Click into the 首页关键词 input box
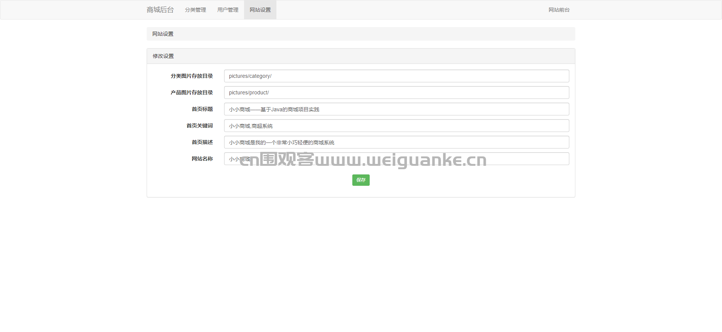 click(396, 126)
